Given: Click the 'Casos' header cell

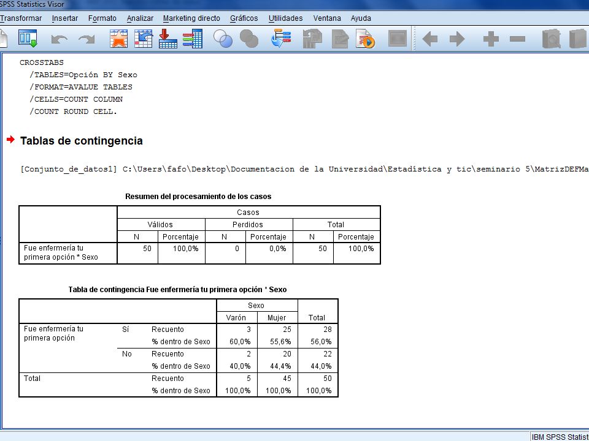Looking at the screenshot, I should tap(248, 213).
